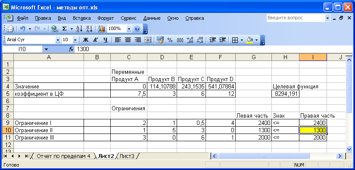The width and height of the screenshot is (355, 170).
Task: Open the Вставка menu
Action: [x=82, y=18]
